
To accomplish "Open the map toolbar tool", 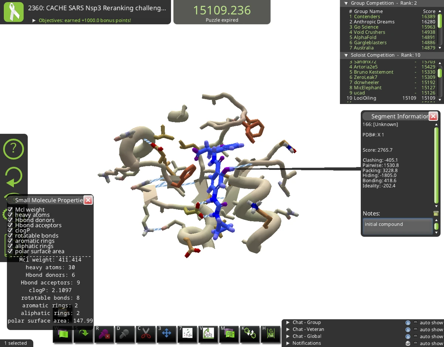I will click(x=228, y=333).
